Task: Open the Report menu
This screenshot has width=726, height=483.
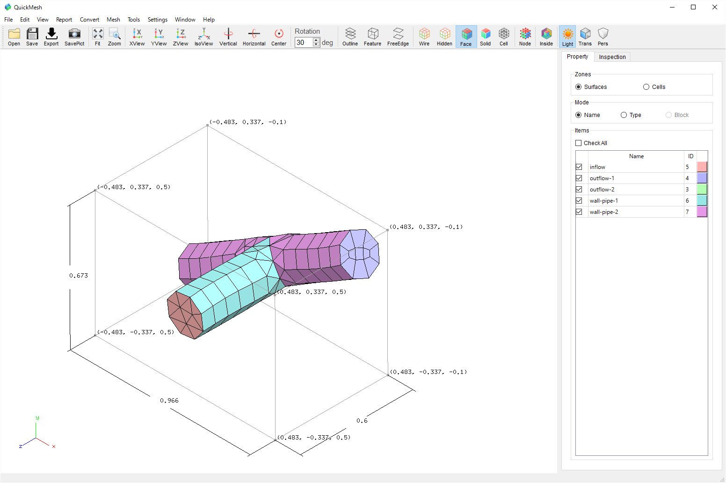Action: [x=64, y=20]
